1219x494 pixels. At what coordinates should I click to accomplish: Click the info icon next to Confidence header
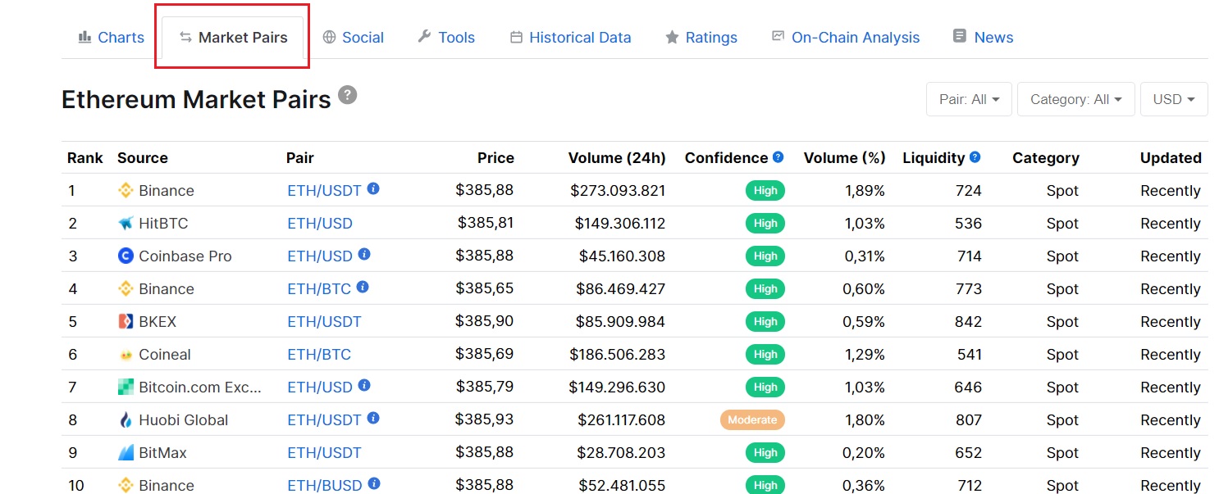click(778, 156)
